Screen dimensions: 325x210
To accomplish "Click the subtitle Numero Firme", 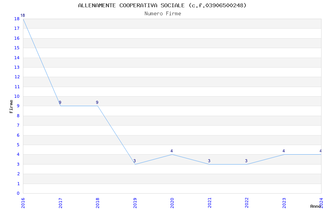I will (163, 14).
